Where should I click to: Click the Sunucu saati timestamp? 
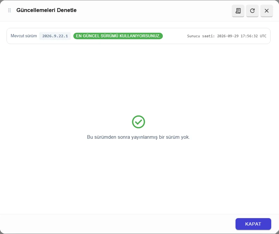pyautogui.click(x=226, y=36)
